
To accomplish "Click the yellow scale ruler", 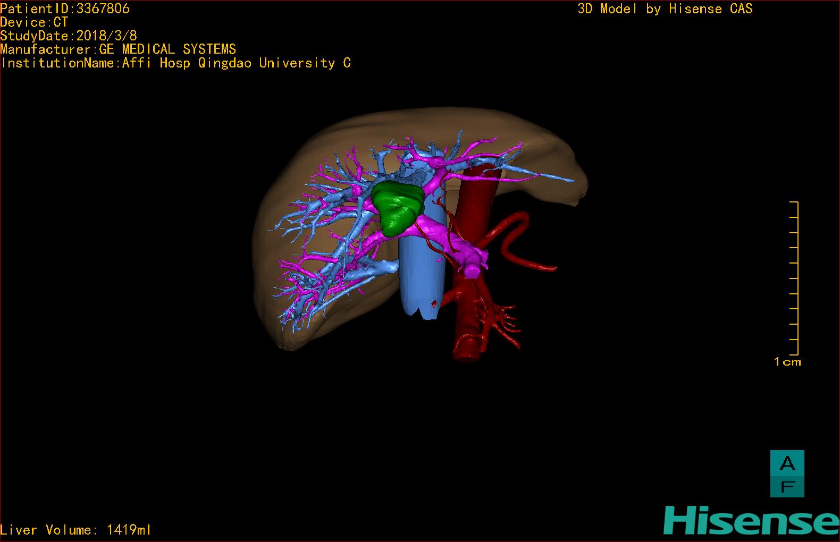I will coord(795,278).
